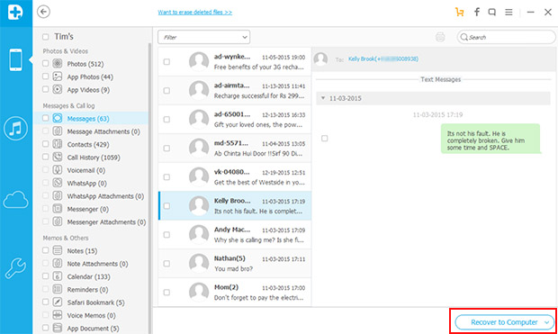Open the Facebook share icon
Image resolution: width=558 pixels, height=334 pixels.
pyautogui.click(x=476, y=12)
